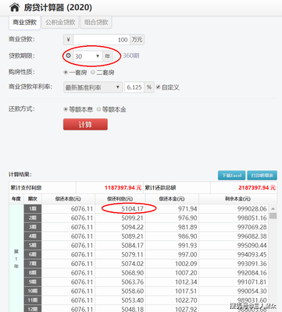Open the loan term dropdown showing 30
Image resolution: width=282 pixels, height=312 pixels.
click(87, 56)
